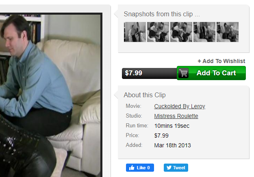Click the Facebook thumbs-up icon
The width and height of the screenshot is (254, 177).
coord(132,168)
